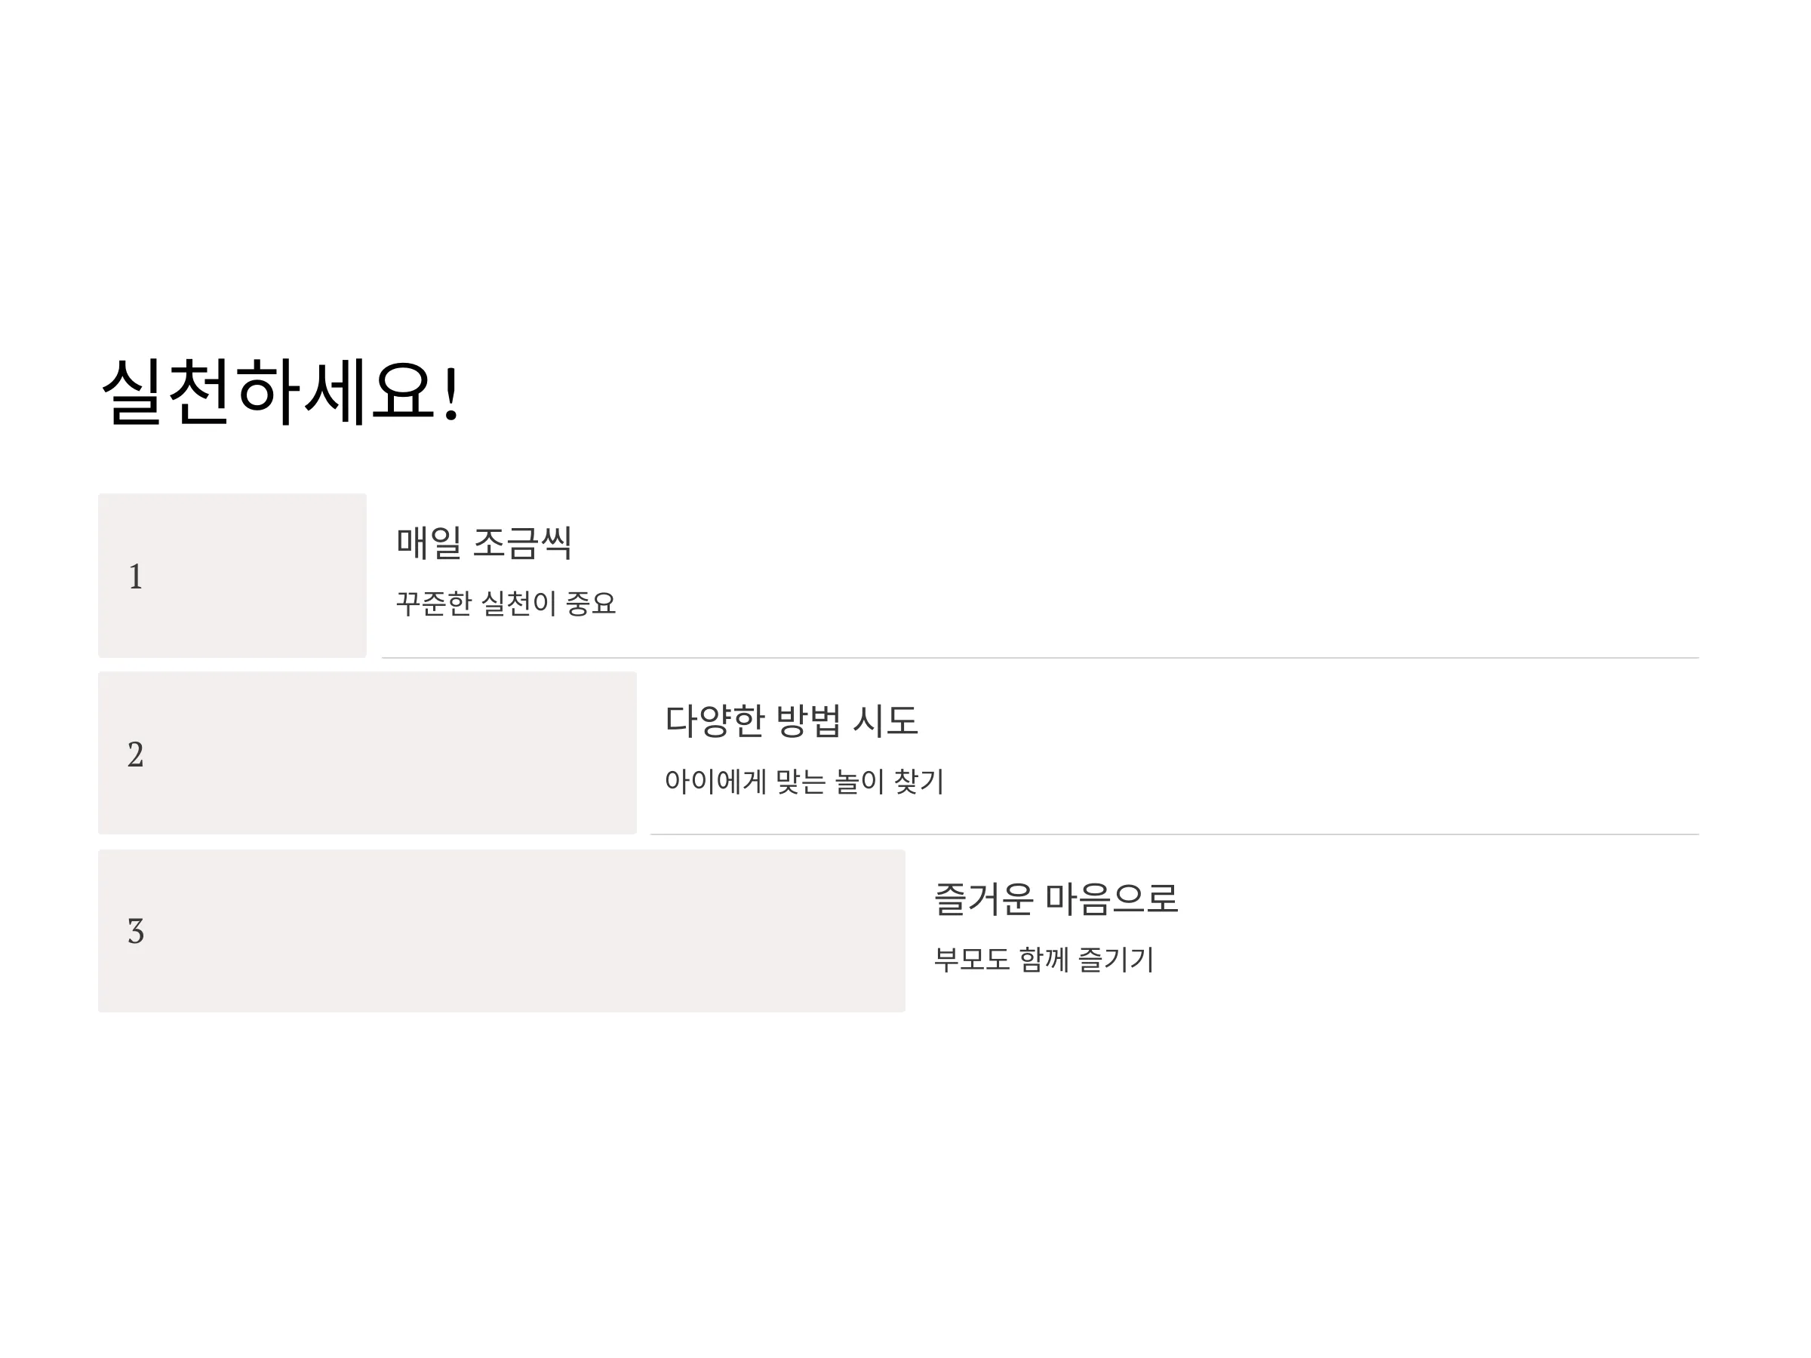Click the subtext 아이에게 맞는 놀이 찾기

(804, 781)
